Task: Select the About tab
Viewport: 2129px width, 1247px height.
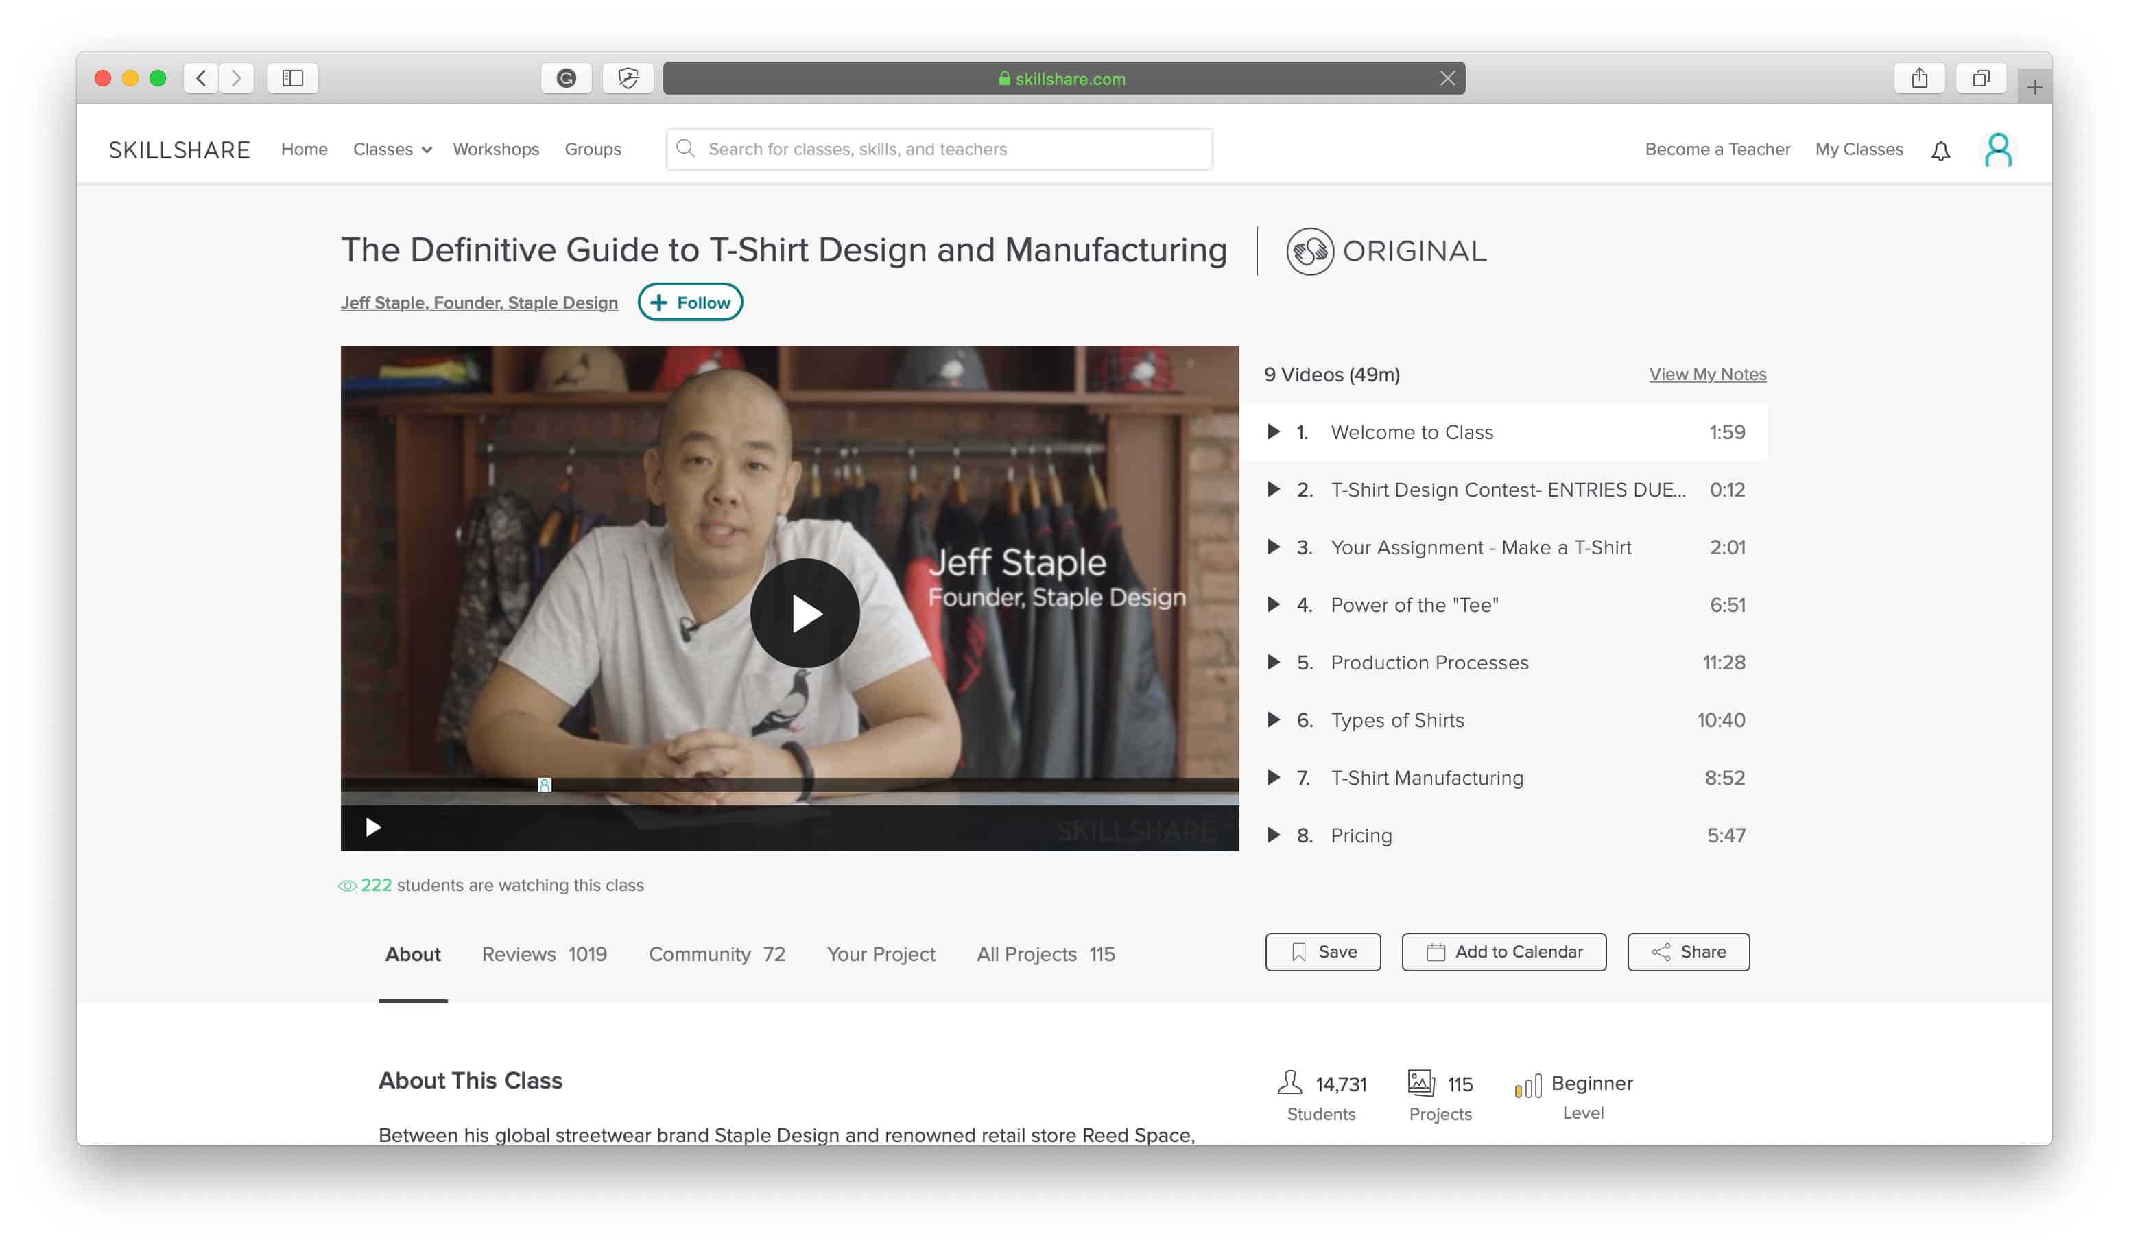Action: 413,954
